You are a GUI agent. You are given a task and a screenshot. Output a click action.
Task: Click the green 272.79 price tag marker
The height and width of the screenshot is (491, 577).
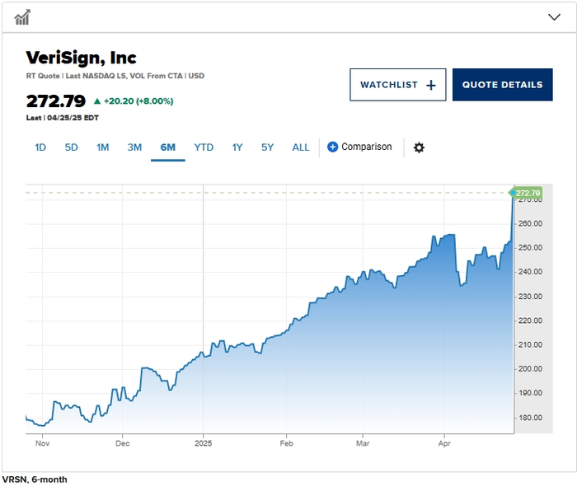coord(527,193)
